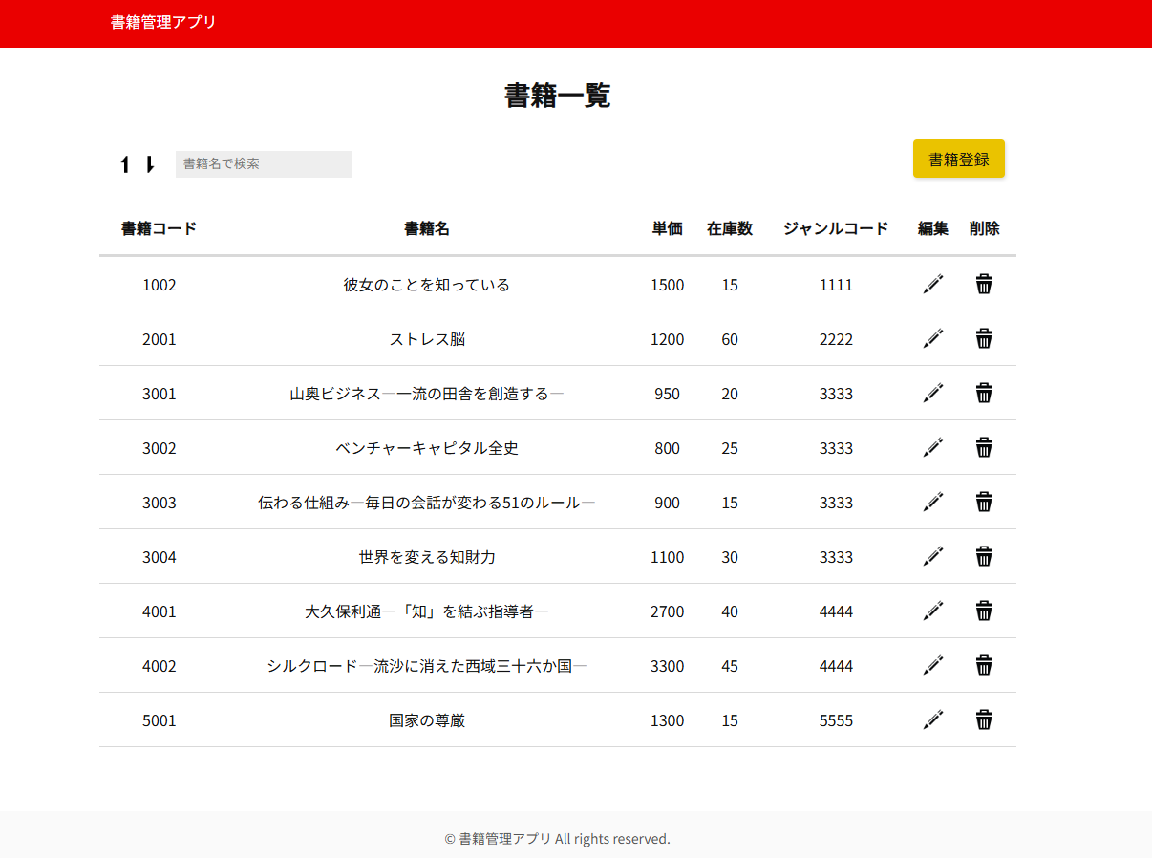1152x858 pixels.
Task: Delete 世界を変える知財力 with its trash icon
Action: 984,556
